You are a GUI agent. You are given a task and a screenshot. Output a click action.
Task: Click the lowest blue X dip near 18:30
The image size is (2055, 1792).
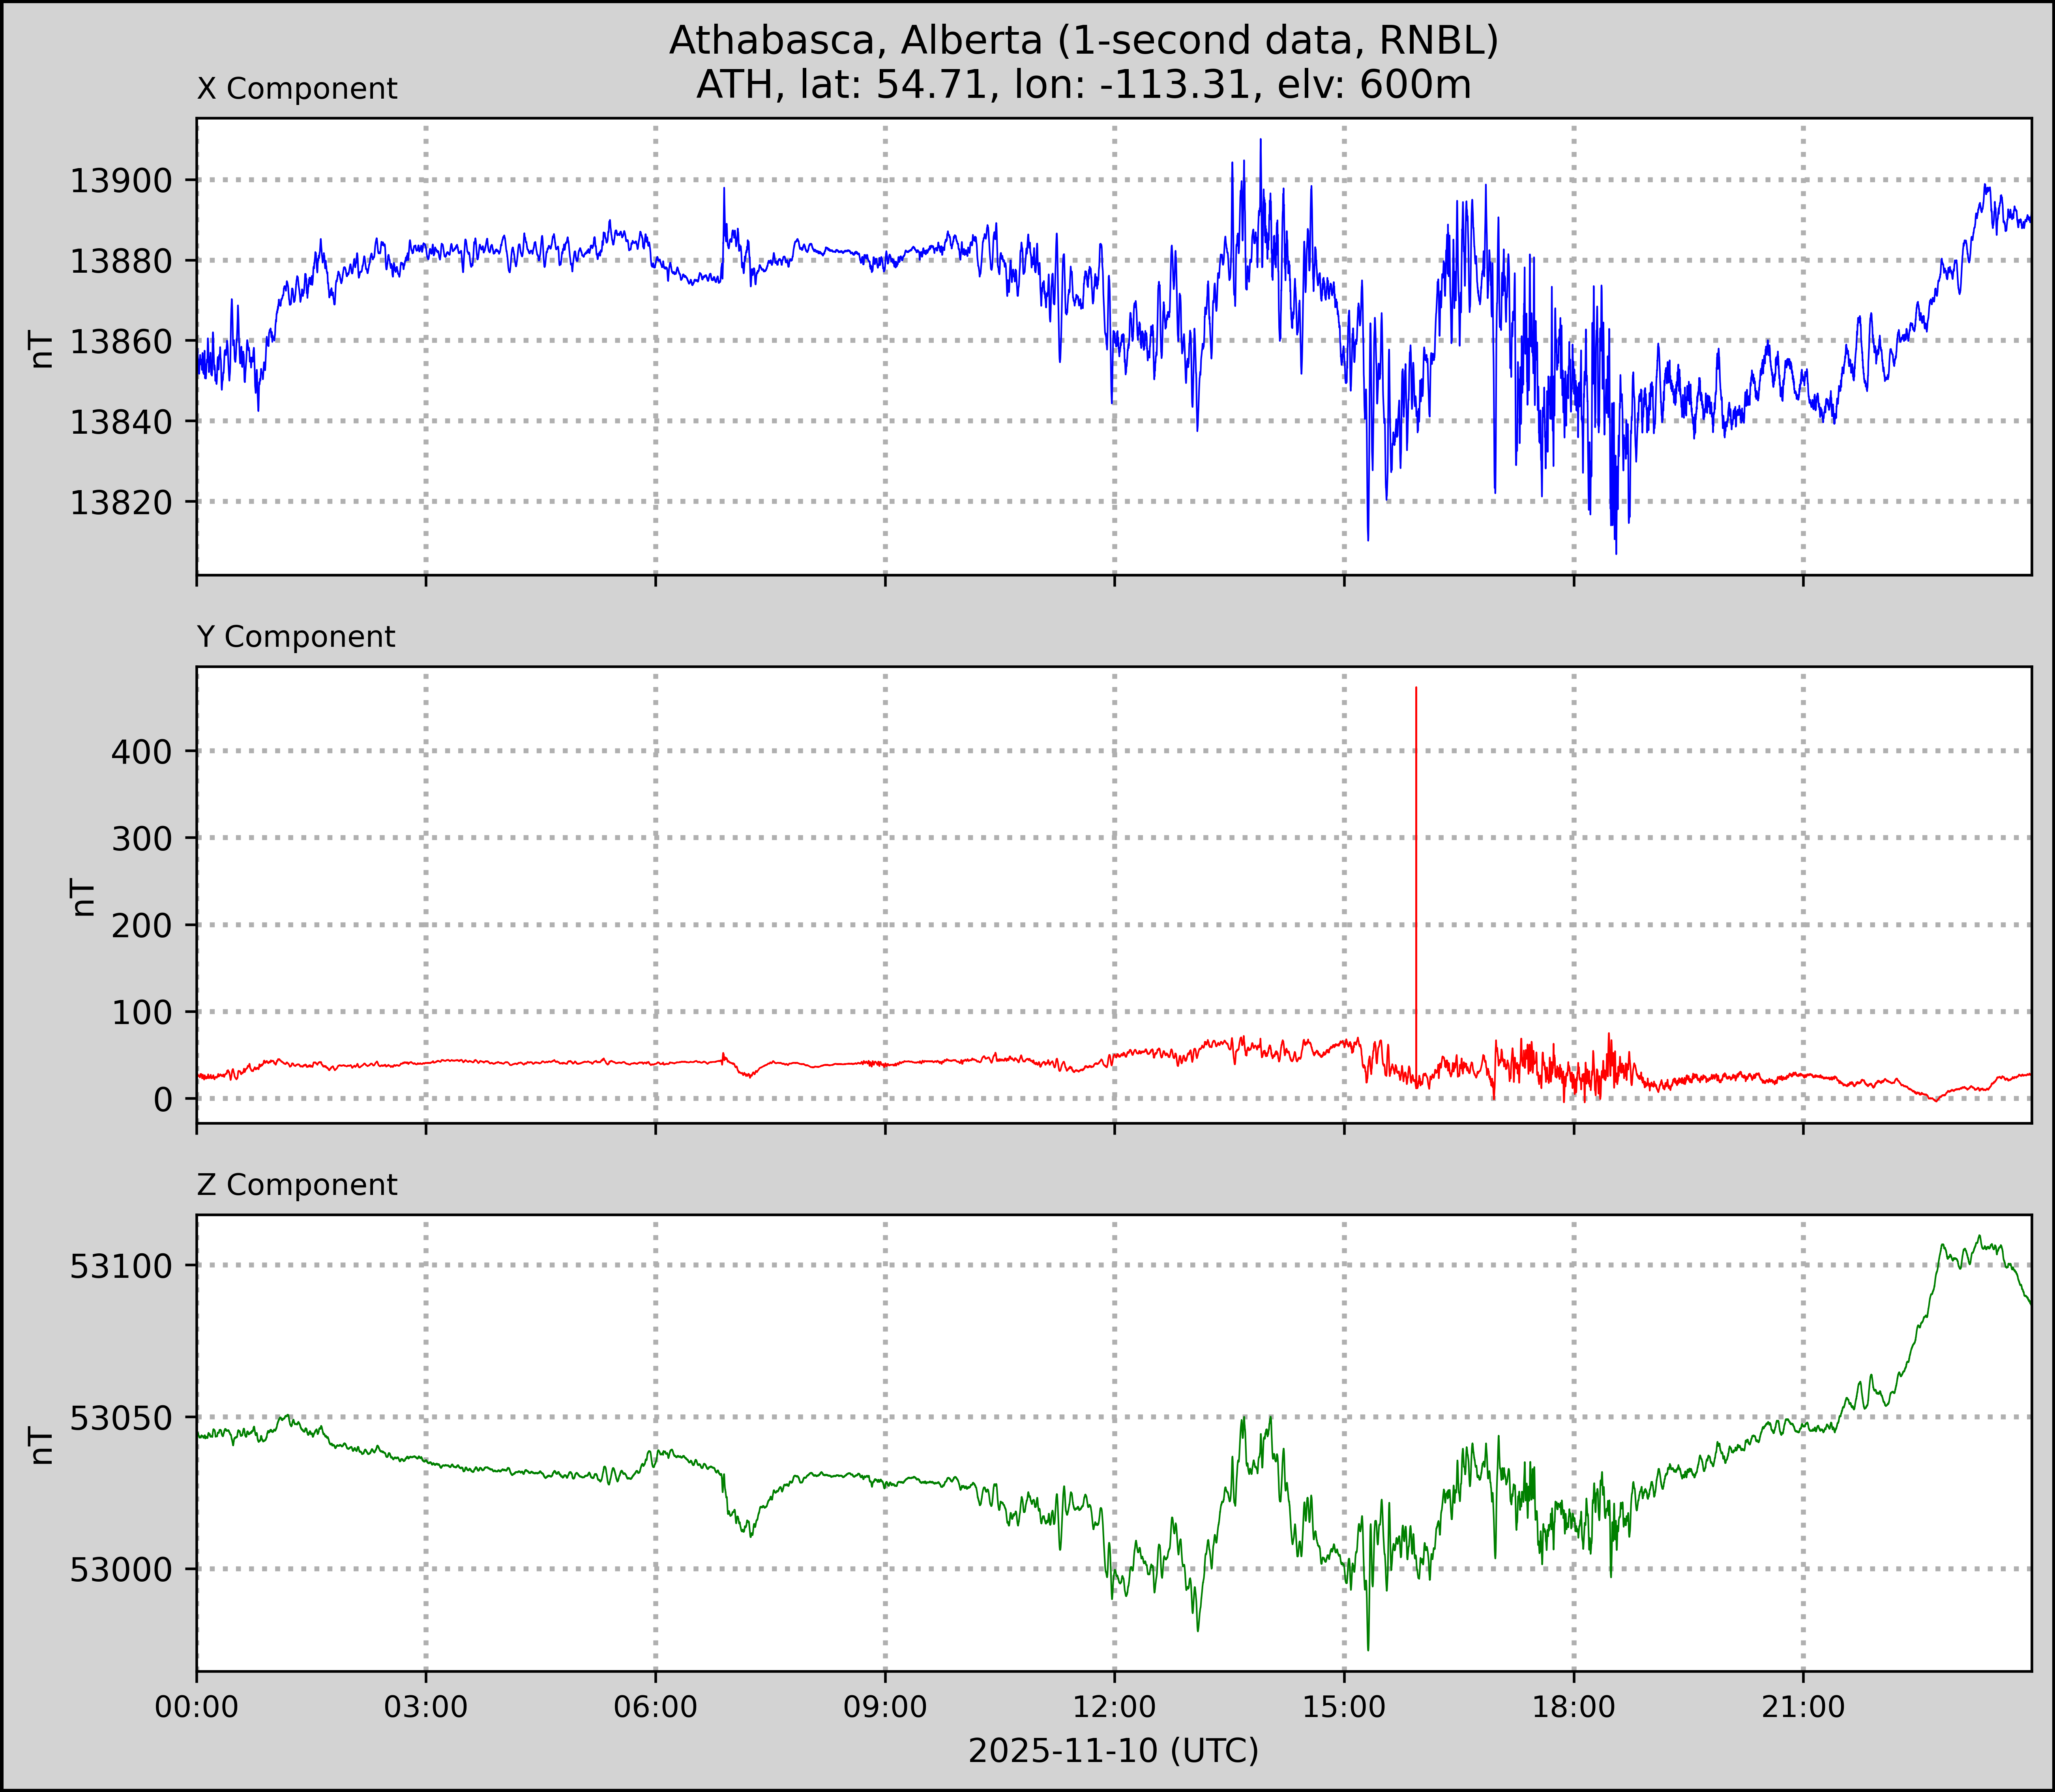click(1616, 551)
